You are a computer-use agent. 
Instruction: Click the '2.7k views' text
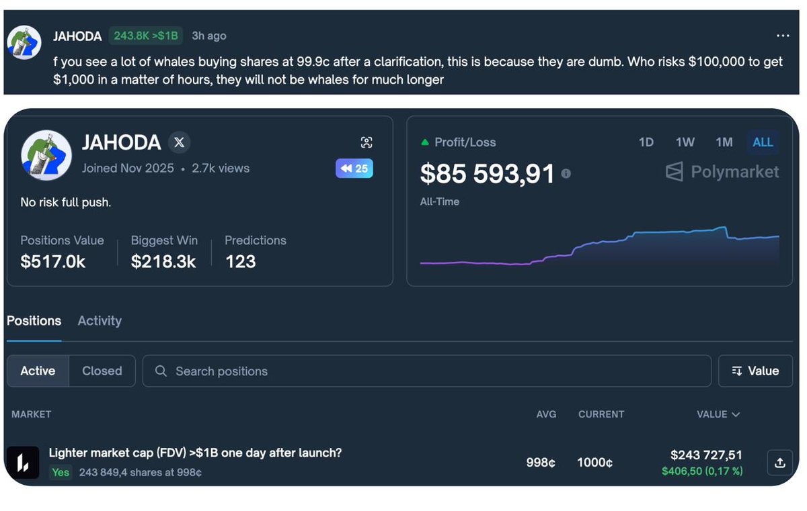[x=221, y=169]
